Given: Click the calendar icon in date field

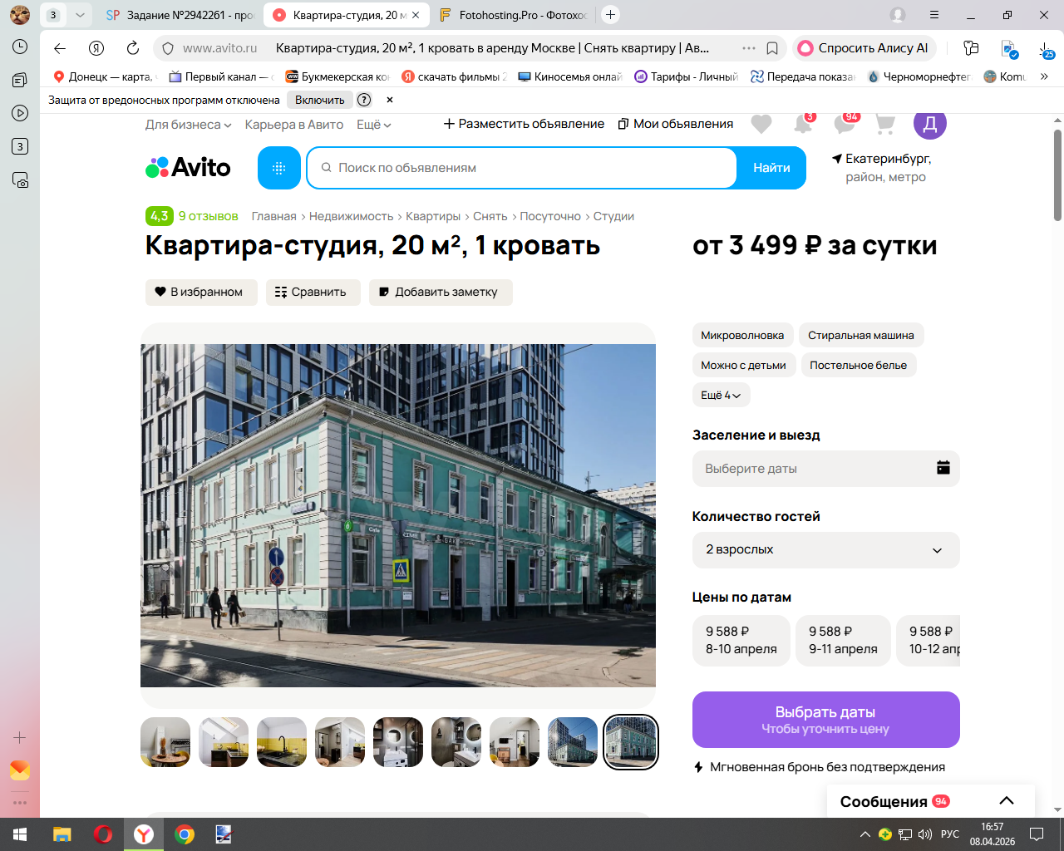Looking at the screenshot, I should 943,468.
